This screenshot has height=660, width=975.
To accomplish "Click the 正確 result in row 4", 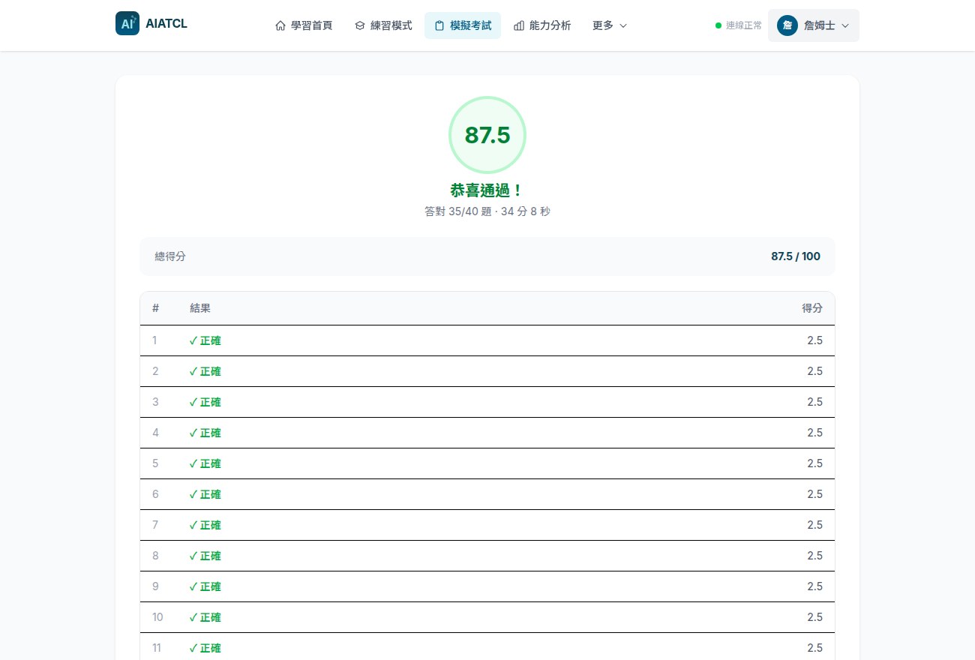I will click(x=205, y=433).
